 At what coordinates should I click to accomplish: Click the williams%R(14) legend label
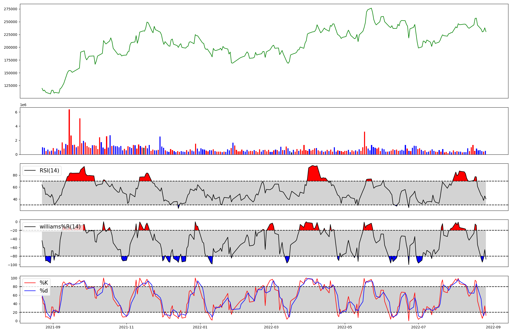(x=60, y=227)
